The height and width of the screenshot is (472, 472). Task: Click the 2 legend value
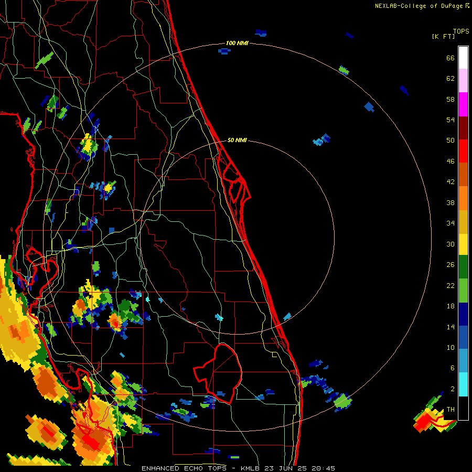(x=453, y=389)
